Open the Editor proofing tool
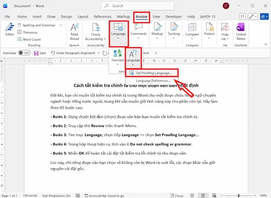The width and height of the screenshot is (271, 198). point(10,29)
